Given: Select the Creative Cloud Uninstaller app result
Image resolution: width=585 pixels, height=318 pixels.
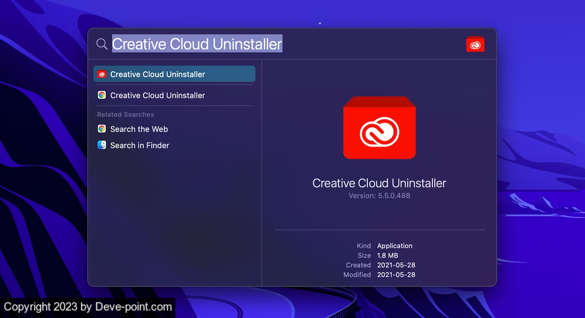Looking at the screenshot, I should pos(174,74).
